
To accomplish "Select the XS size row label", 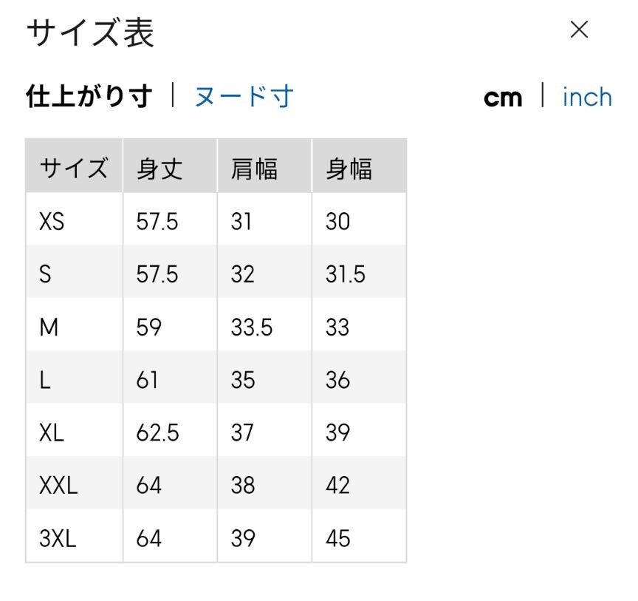I will [x=52, y=221].
